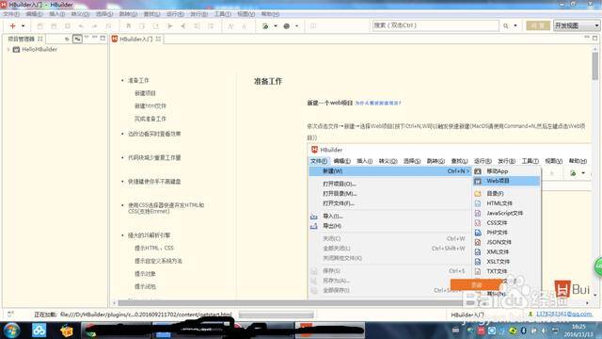Open dropdown arrow beside New plus icon

(23, 26)
